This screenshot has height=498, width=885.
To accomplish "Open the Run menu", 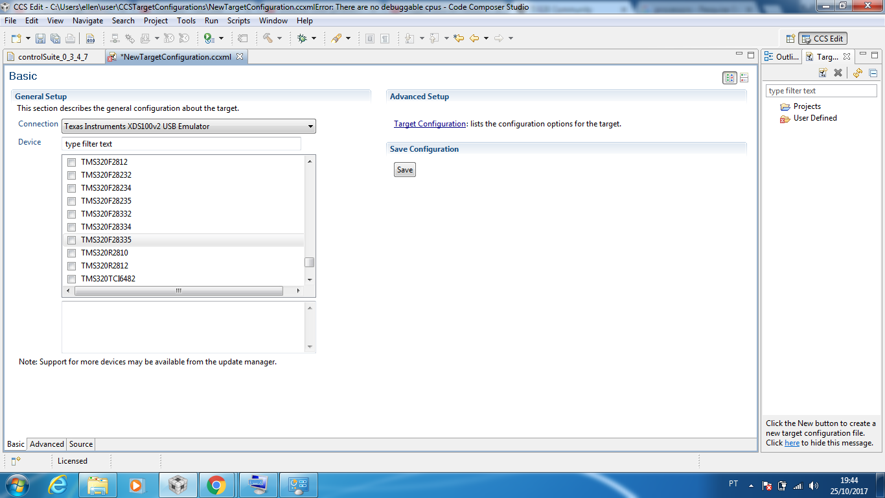I will 211,21.
